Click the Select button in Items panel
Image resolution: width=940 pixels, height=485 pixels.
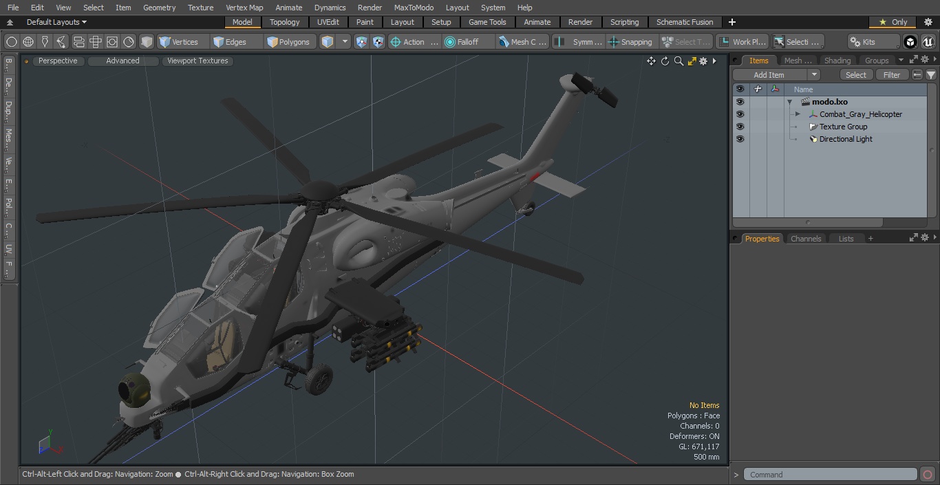856,75
